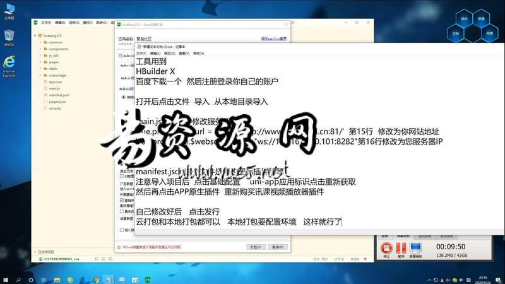Open the Recycle Bin desktop icon
This screenshot has width=505, height=284.
click(9, 38)
